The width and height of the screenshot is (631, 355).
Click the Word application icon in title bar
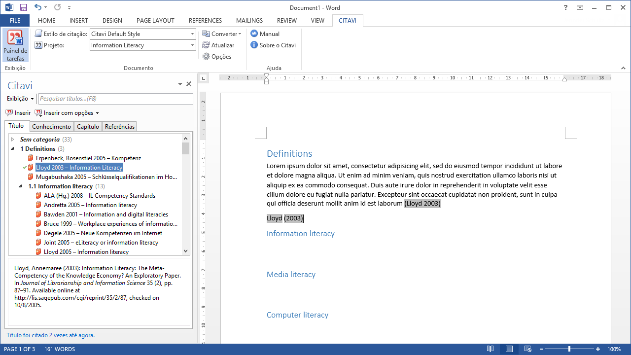click(x=9, y=7)
